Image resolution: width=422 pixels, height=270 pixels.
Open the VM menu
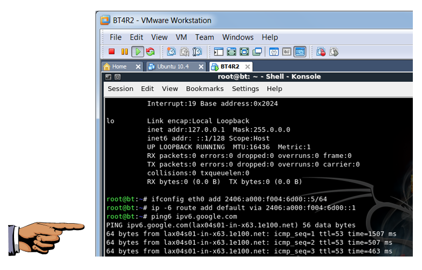click(x=181, y=37)
